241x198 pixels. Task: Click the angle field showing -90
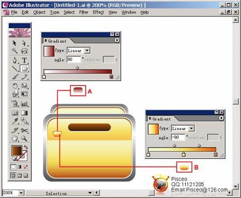coord(178,138)
